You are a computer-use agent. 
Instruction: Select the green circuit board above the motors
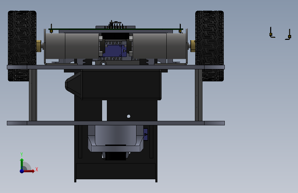[x=116, y=29]
